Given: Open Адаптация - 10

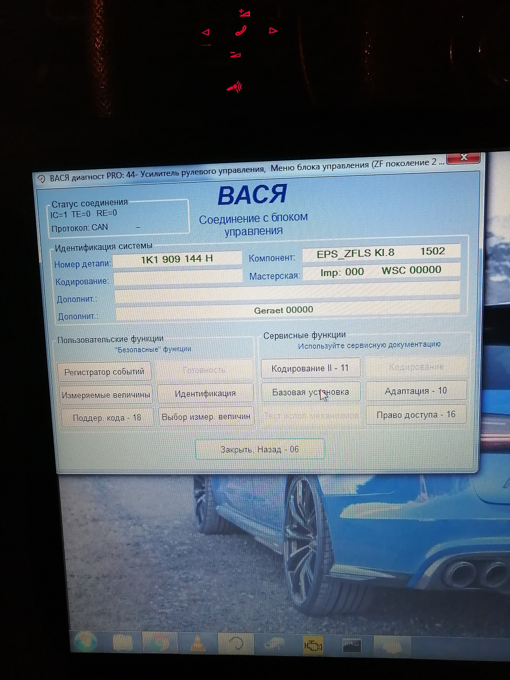Looking at the screenshot, I should click(x=416, y=391).
